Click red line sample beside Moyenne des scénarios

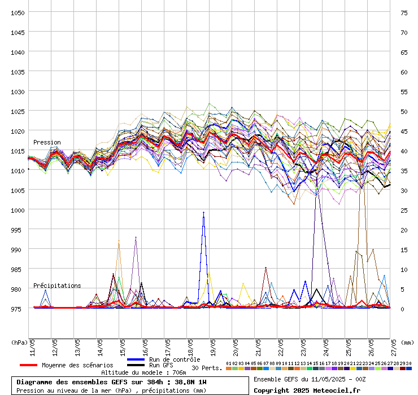[x=28, y=365]
